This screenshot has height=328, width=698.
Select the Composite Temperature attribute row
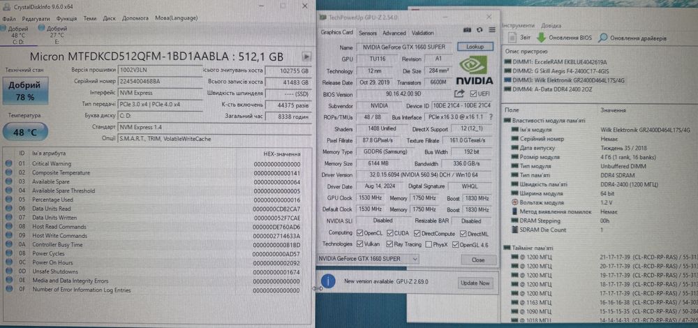[x=156, y=172]
